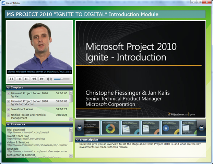Click the fast forward button

pos(42,79)
